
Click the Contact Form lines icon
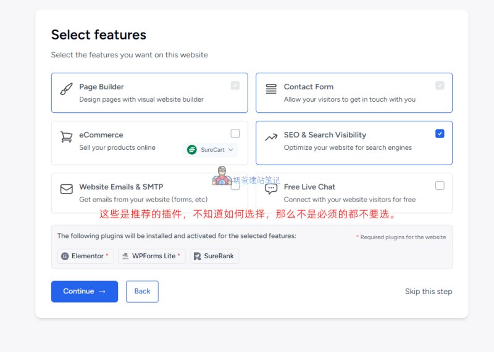pos(271,89)
